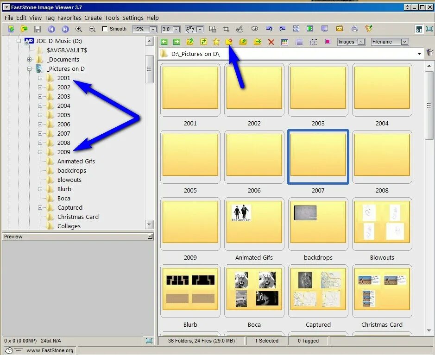435x355 pixels.
Task: Open the View menu
Action: click(35, 18)
